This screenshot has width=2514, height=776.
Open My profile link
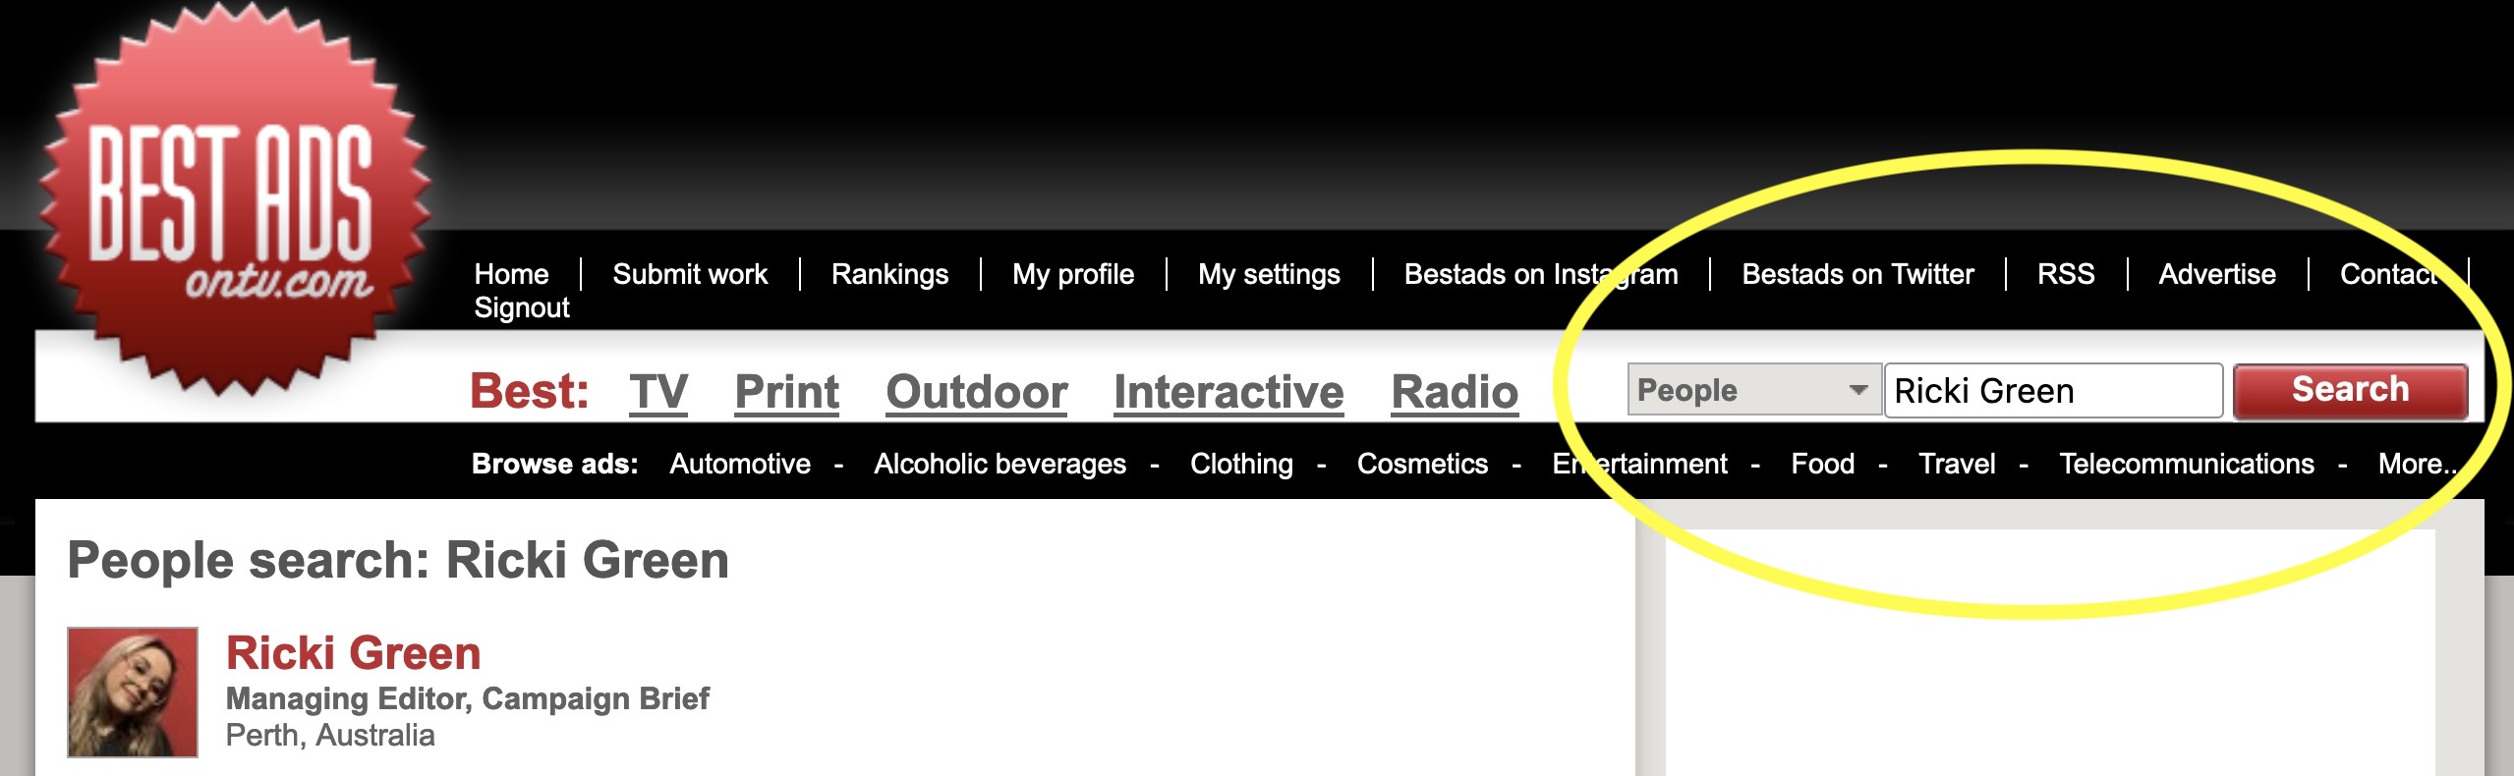[x=1072, y=274]
